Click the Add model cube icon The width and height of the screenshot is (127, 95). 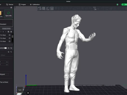[40, 8]
